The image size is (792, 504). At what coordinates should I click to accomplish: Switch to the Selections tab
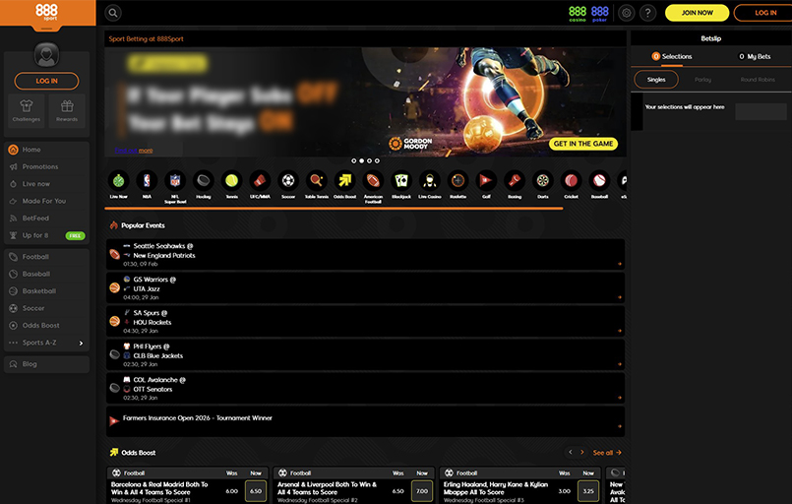(x=671, y=57)
